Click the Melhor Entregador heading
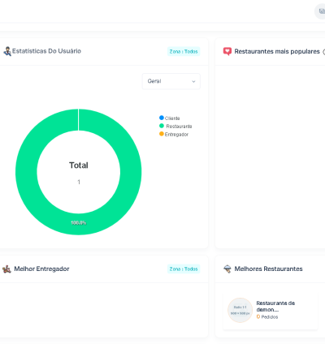The image size is (325, 344). tap(41, 269)
